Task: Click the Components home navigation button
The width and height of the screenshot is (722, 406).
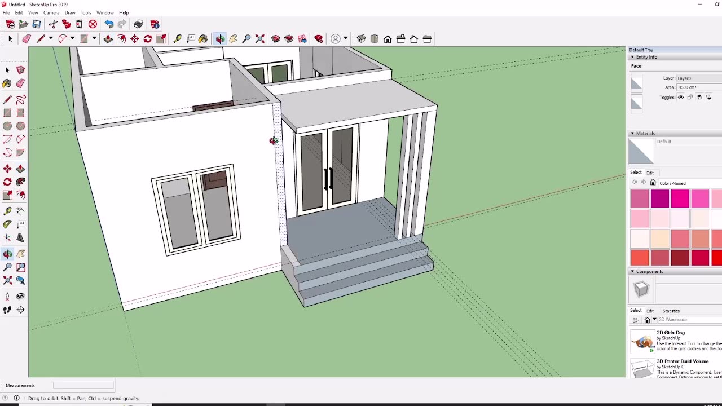Action: (x=648, y=320)
